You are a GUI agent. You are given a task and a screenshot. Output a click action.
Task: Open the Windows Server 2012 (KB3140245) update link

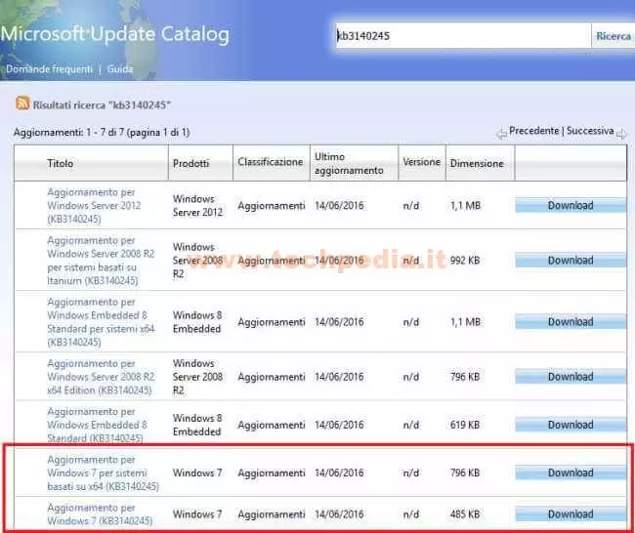point(94,206)
